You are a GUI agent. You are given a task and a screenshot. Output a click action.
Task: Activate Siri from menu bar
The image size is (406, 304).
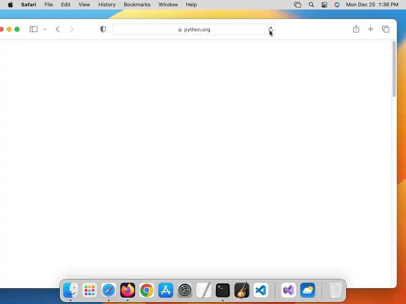337,5
